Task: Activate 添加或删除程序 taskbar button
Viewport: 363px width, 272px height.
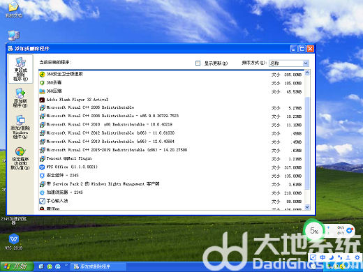Action: pos(98,266)
